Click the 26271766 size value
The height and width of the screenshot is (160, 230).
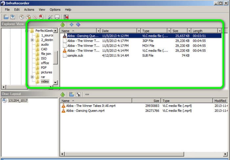tap(152, 111)
